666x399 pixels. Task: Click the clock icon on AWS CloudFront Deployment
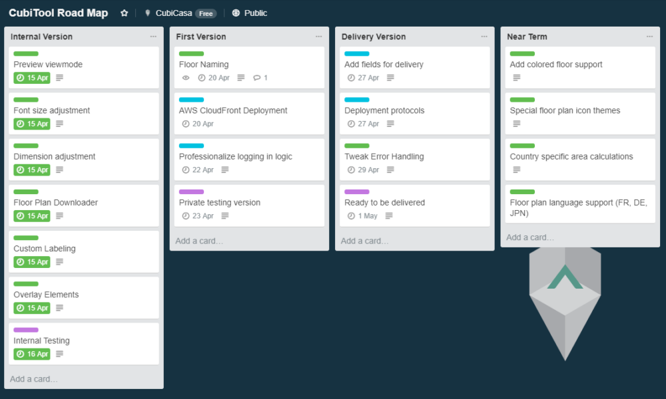[186, 124]
